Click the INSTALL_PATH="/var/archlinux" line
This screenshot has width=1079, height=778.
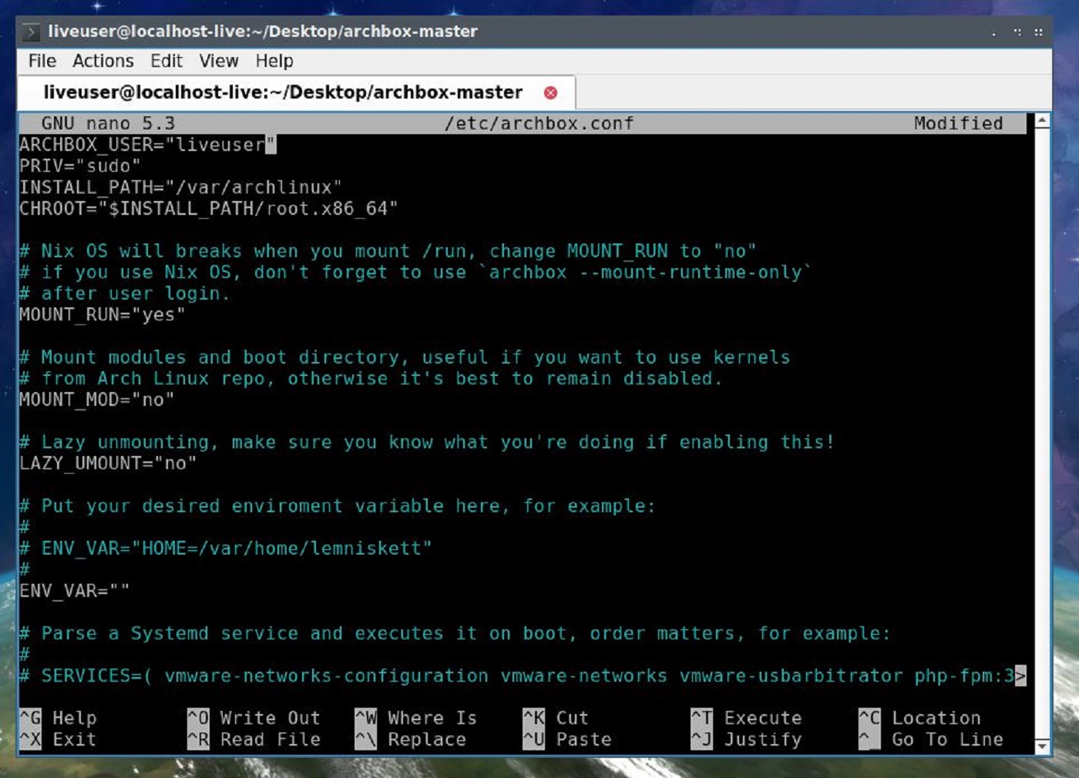coord(180,187)
